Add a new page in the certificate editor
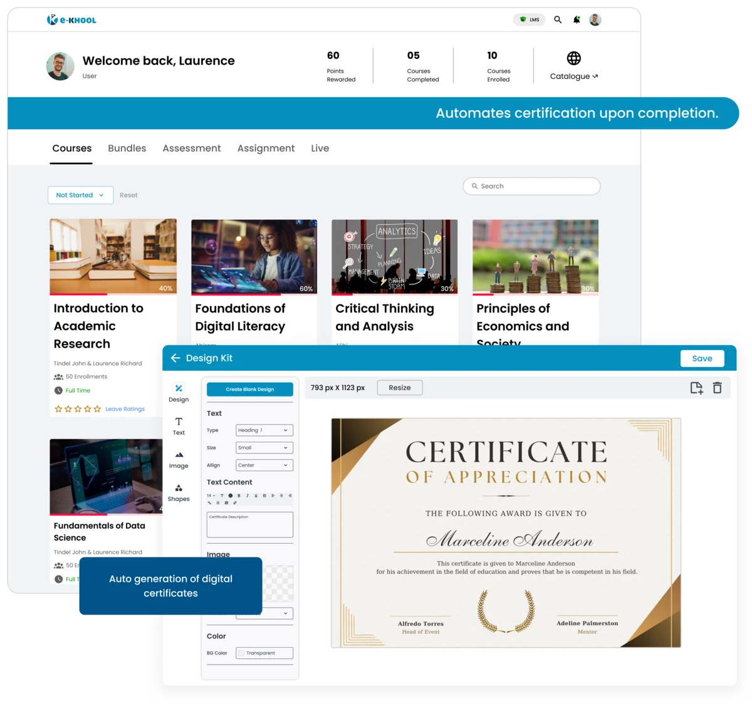 click(697, 388)
